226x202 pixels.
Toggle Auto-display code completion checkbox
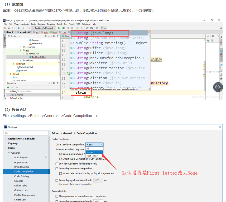pyautogui.click(x=57, y=169)
